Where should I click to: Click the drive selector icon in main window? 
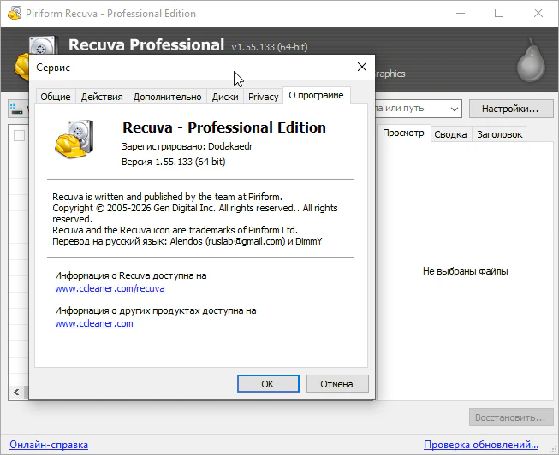[x=16, y=109]
